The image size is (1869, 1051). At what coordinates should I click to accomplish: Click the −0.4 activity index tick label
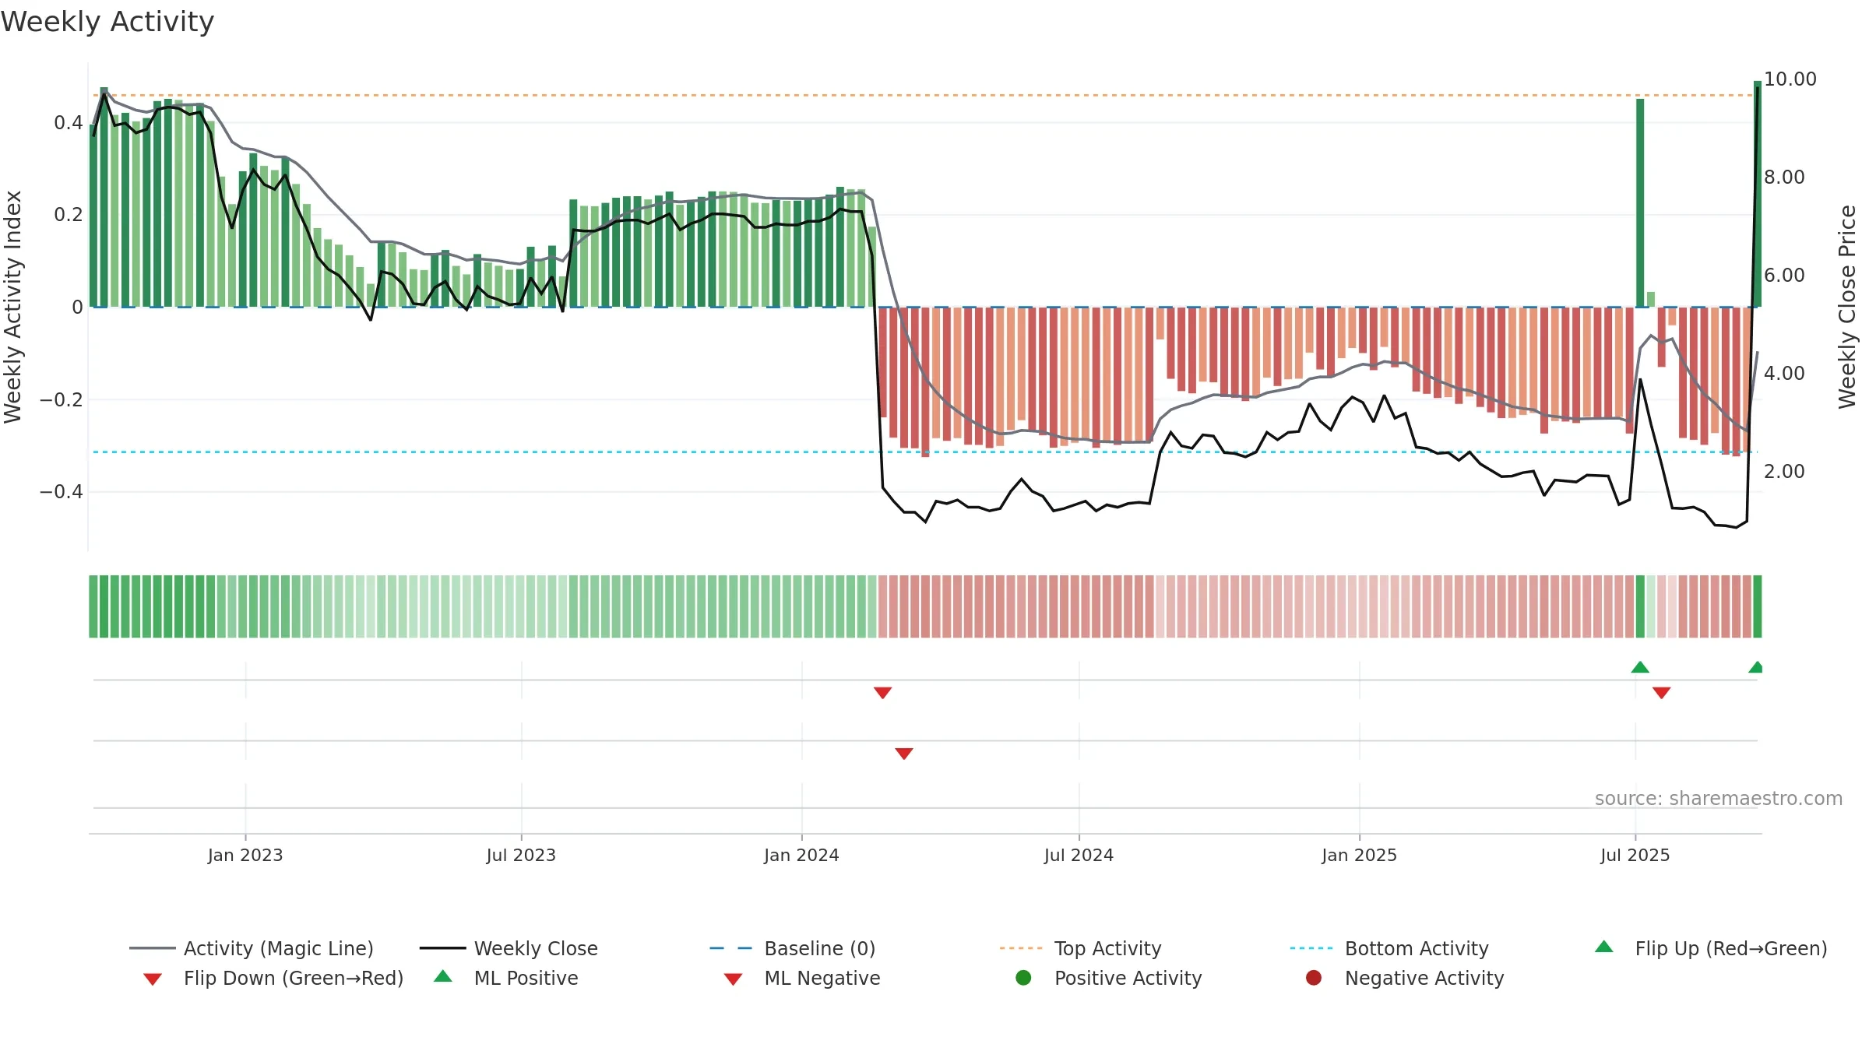62,492
